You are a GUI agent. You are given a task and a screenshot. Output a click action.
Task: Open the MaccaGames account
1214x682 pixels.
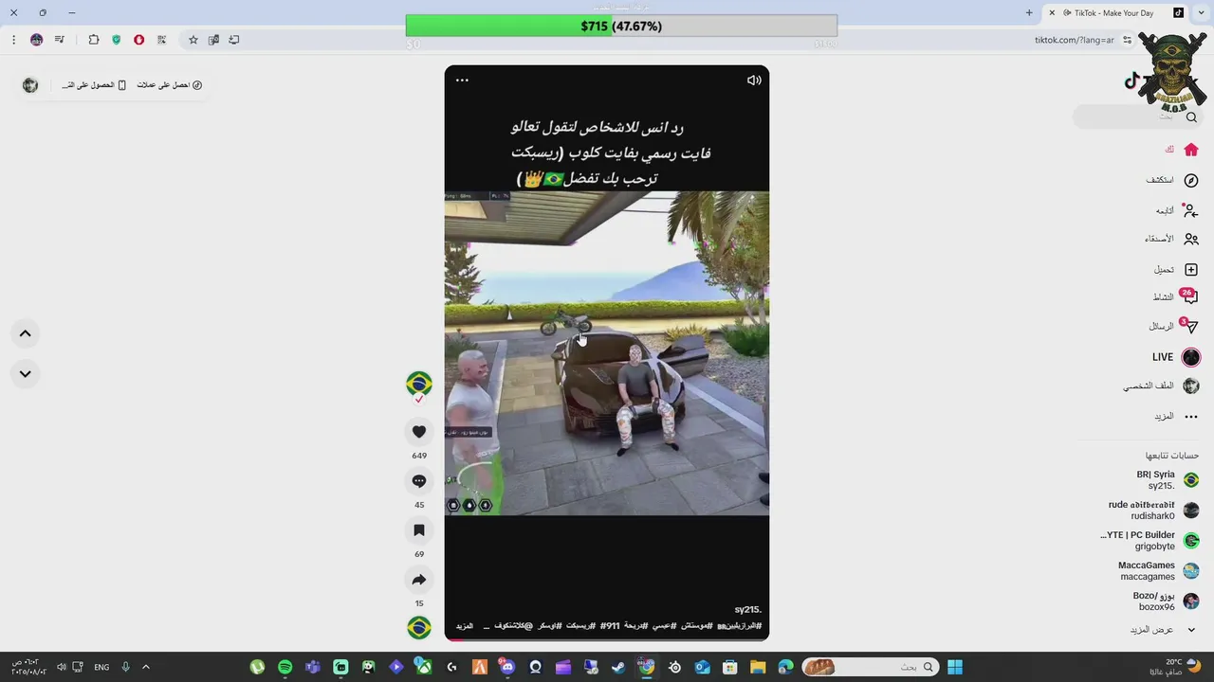[x=1159, y=571]
